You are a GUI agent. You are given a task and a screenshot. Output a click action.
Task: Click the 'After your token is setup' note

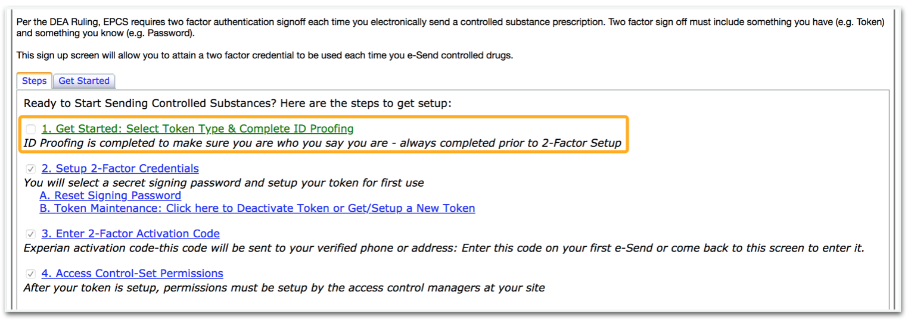point(284,288)
